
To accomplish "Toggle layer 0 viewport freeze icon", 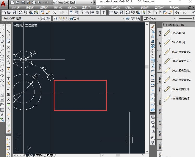I will (x=68, y=18).
